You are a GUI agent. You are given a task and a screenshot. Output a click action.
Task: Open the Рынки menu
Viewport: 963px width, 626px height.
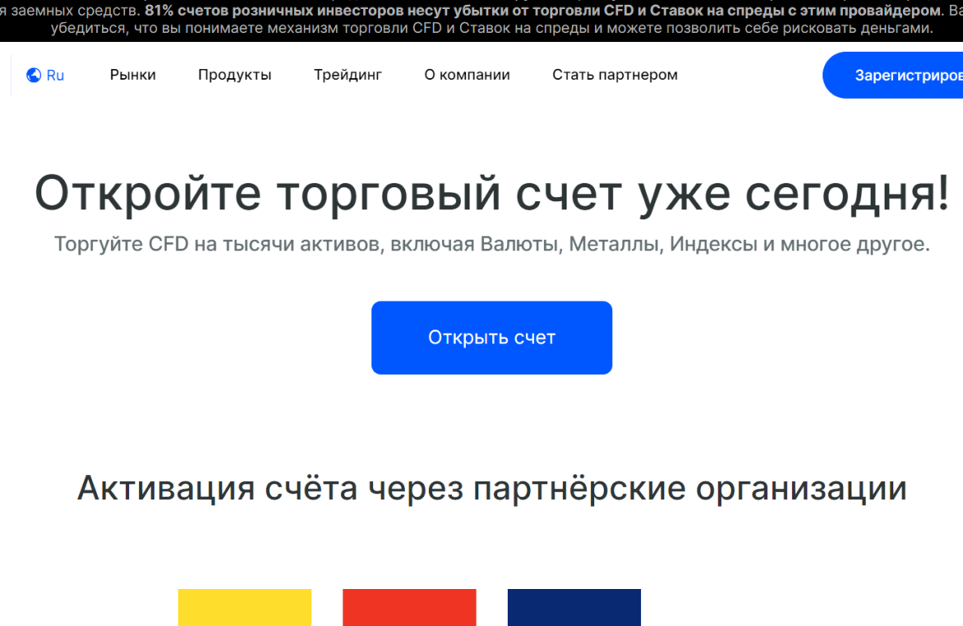coord(133,75)
